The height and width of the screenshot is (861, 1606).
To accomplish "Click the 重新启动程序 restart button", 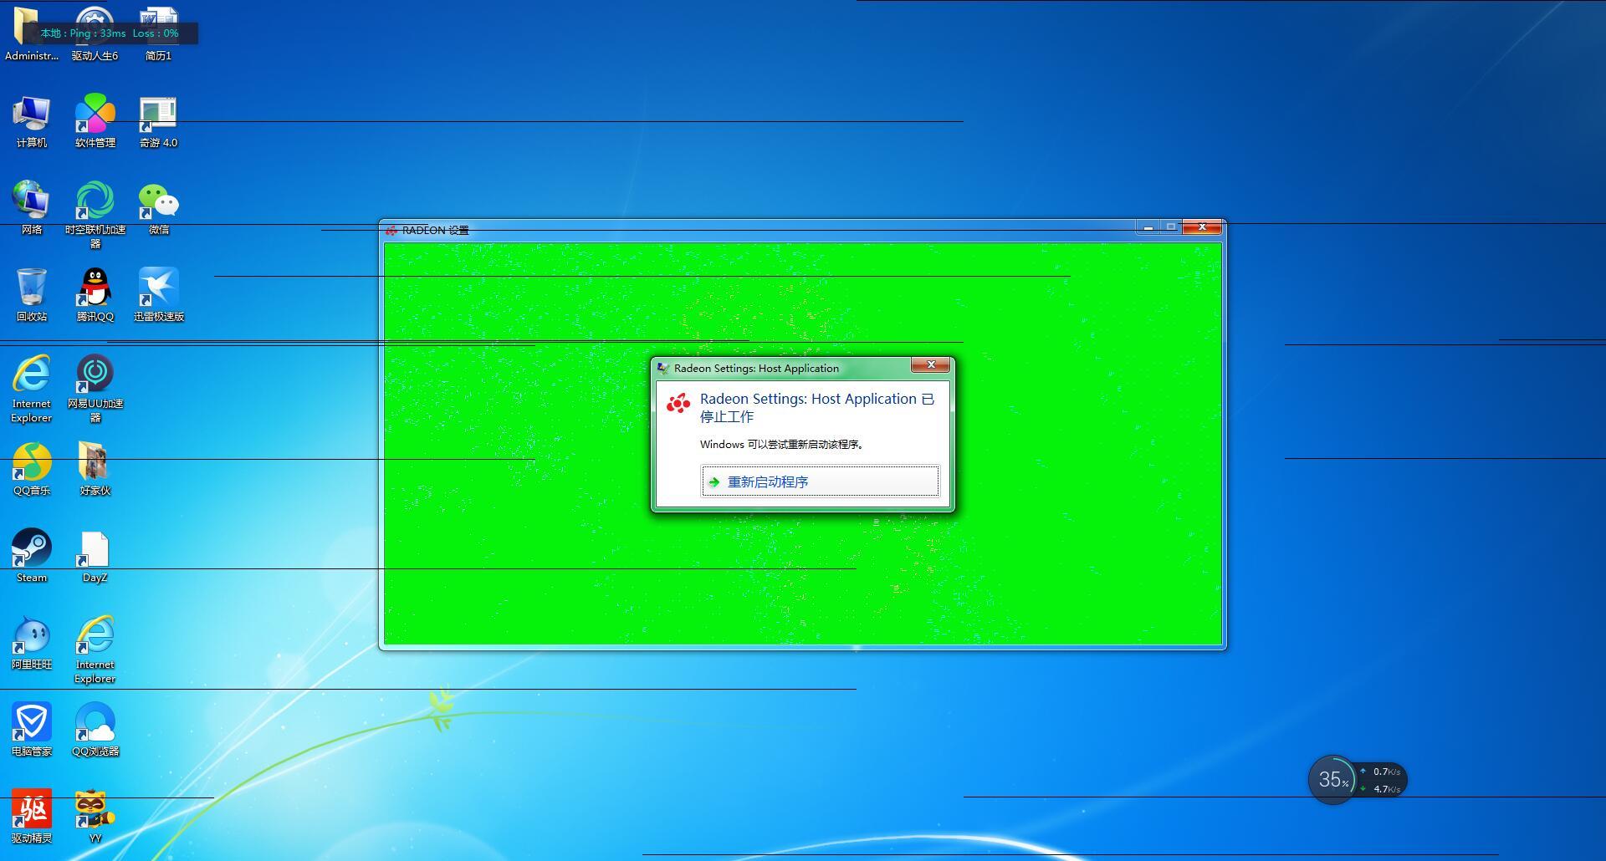I will (820, 481).
